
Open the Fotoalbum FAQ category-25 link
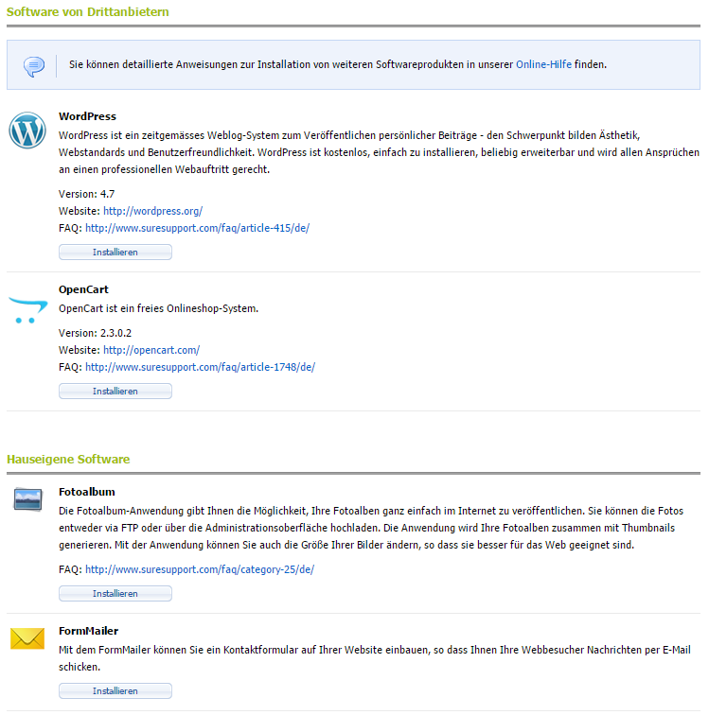tap(200, 569)
